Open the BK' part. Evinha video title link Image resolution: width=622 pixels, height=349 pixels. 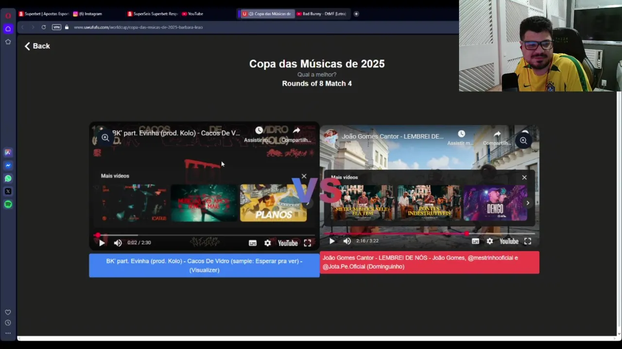coord(176,133)
